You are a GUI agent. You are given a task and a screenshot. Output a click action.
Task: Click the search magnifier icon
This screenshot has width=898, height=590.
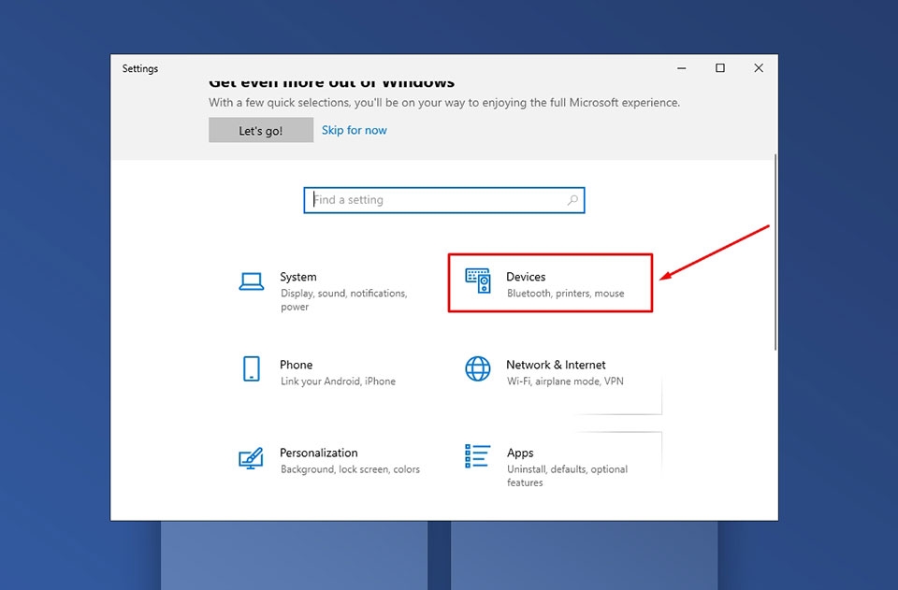[x=572, y=200]
